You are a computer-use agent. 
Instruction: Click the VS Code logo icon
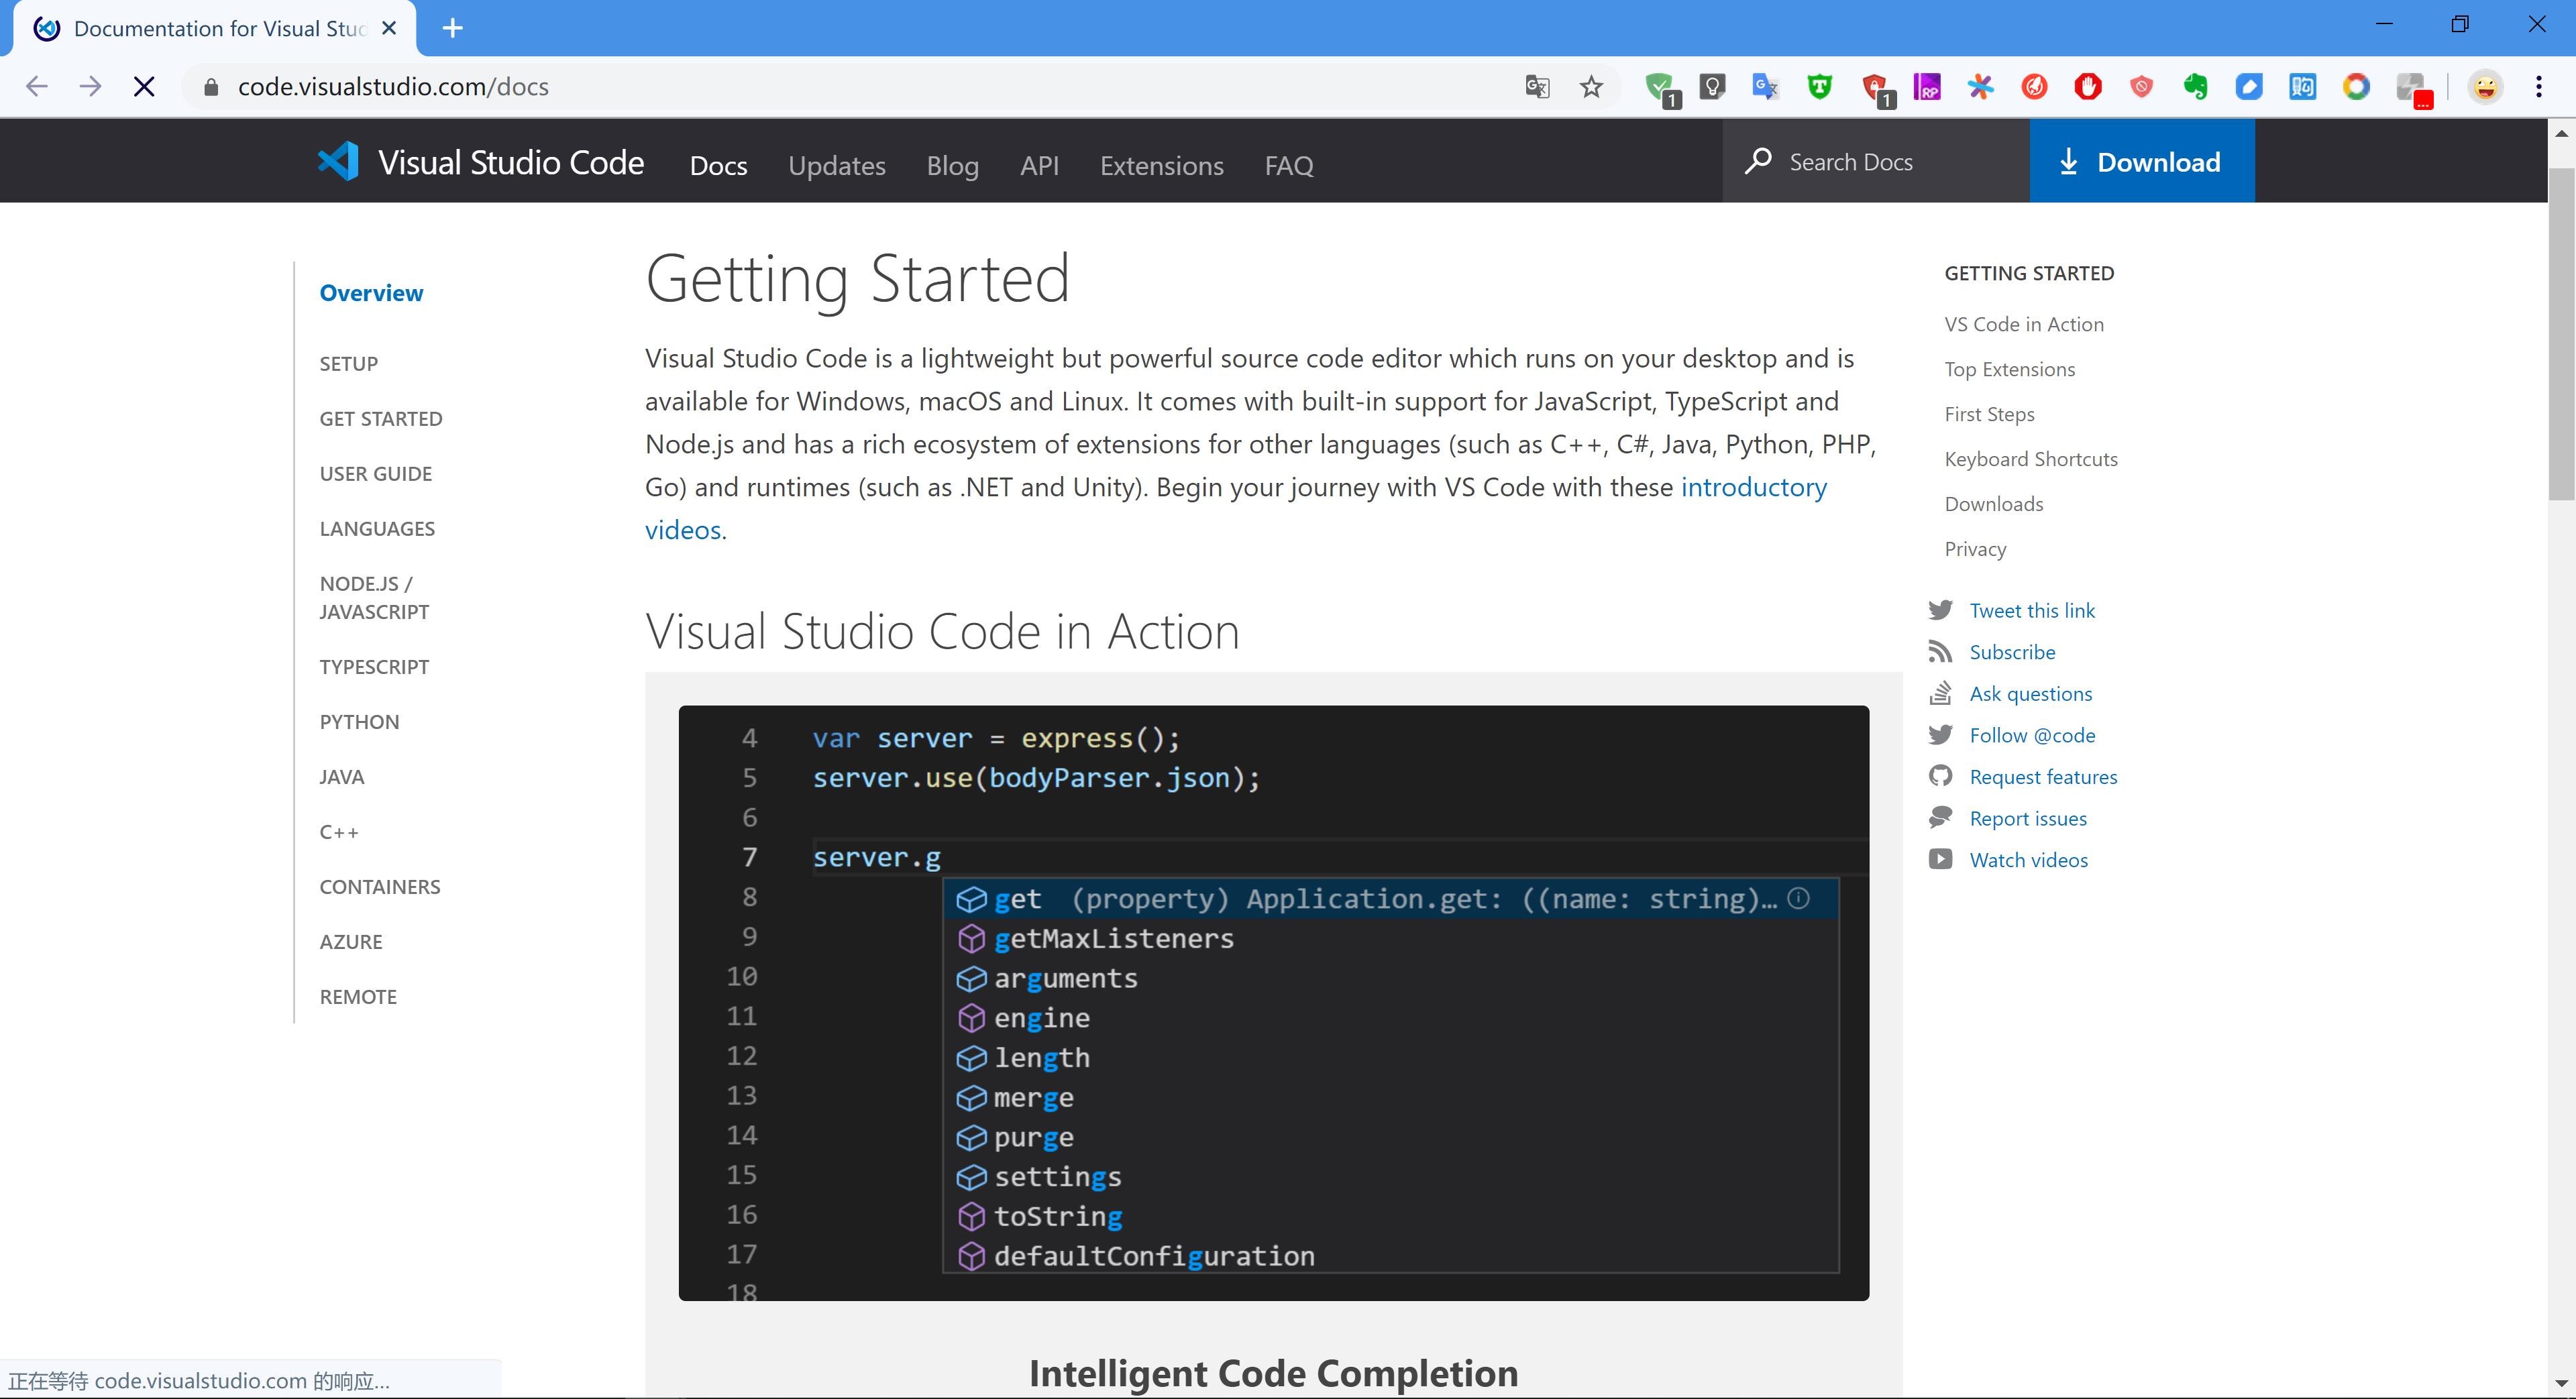coord(338,162)
